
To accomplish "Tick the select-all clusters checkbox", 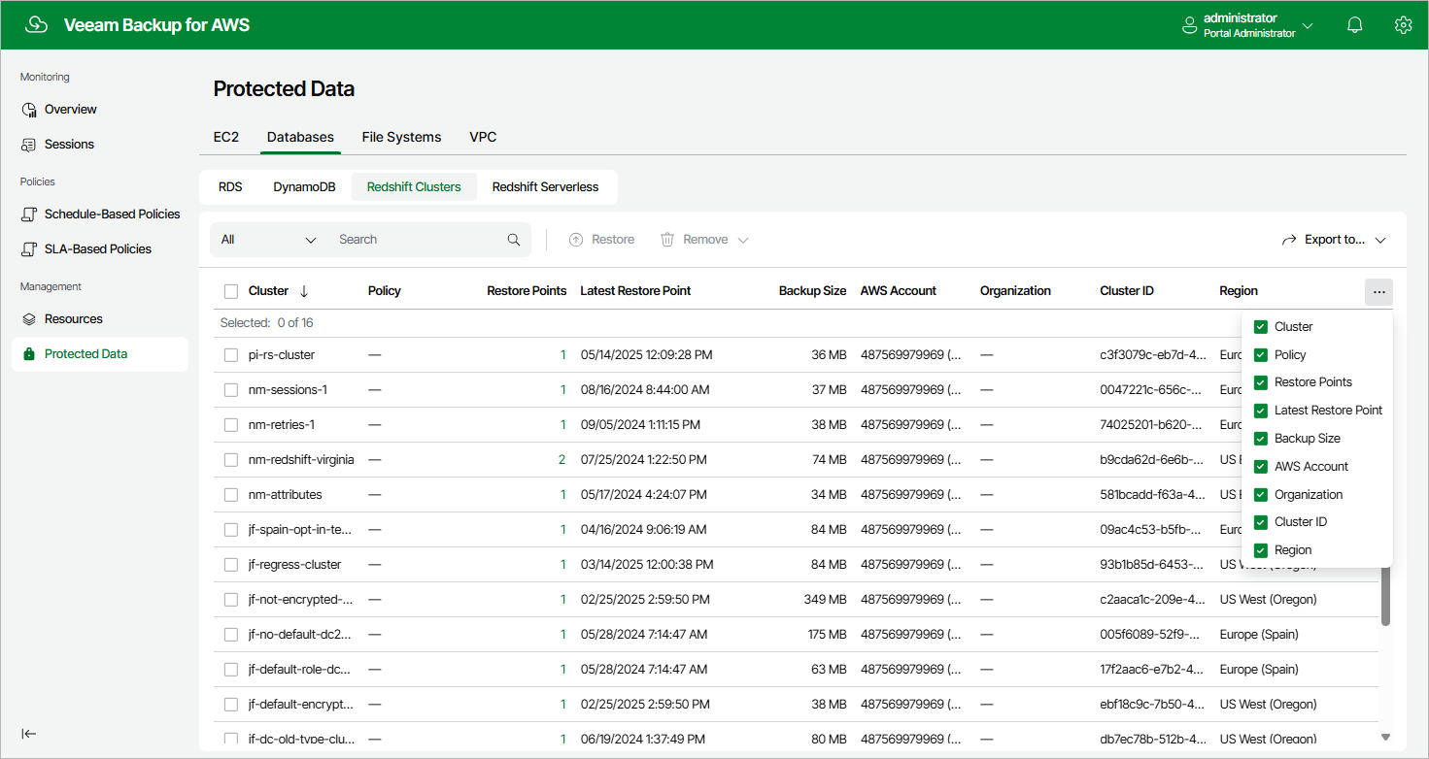I will coord(231,291).
